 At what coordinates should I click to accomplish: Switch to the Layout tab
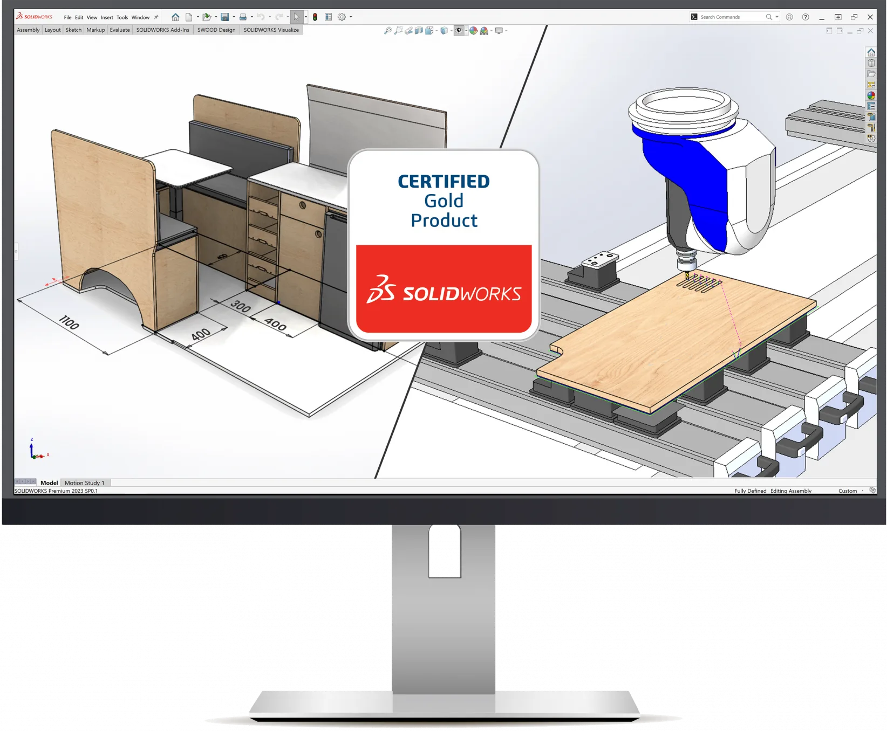pyautogui.click(x=52, y=30)
